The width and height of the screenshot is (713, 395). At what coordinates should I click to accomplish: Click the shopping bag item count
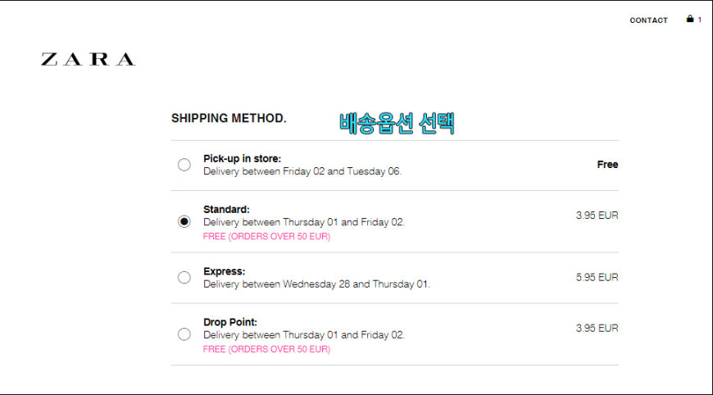pyautogui.click(x=700, y=20)
